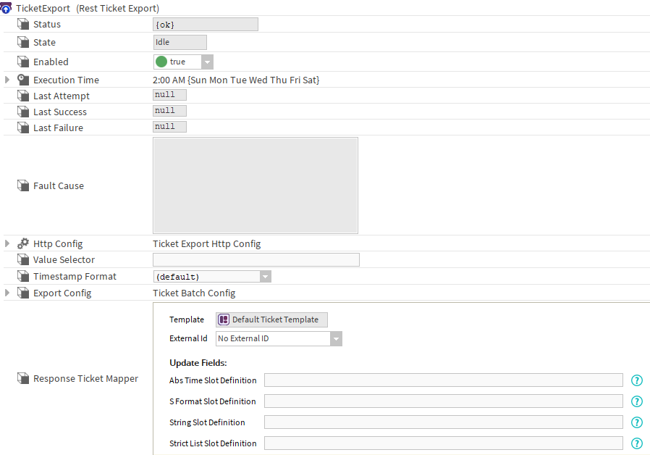Click the Fault Cause property icon
Screen dimensions: 650x455
[x=23, y=185]
